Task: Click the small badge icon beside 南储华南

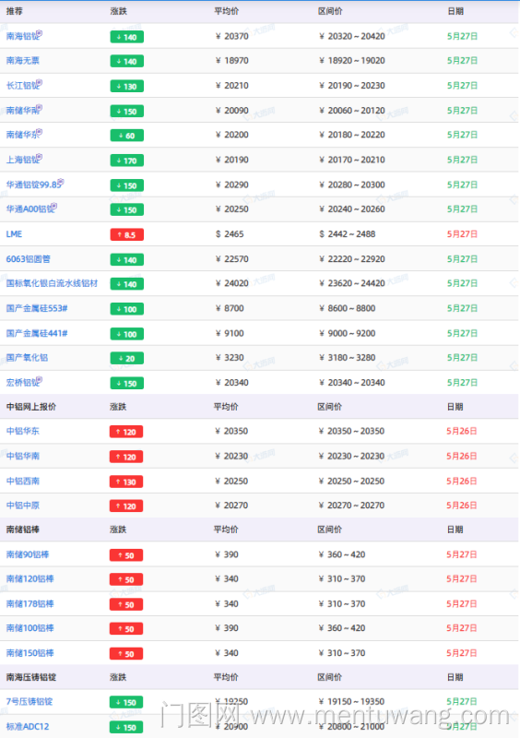Action: (x=40, y=108)
